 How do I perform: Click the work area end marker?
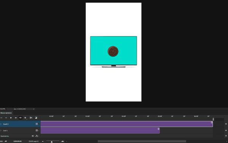coord(213,119)
